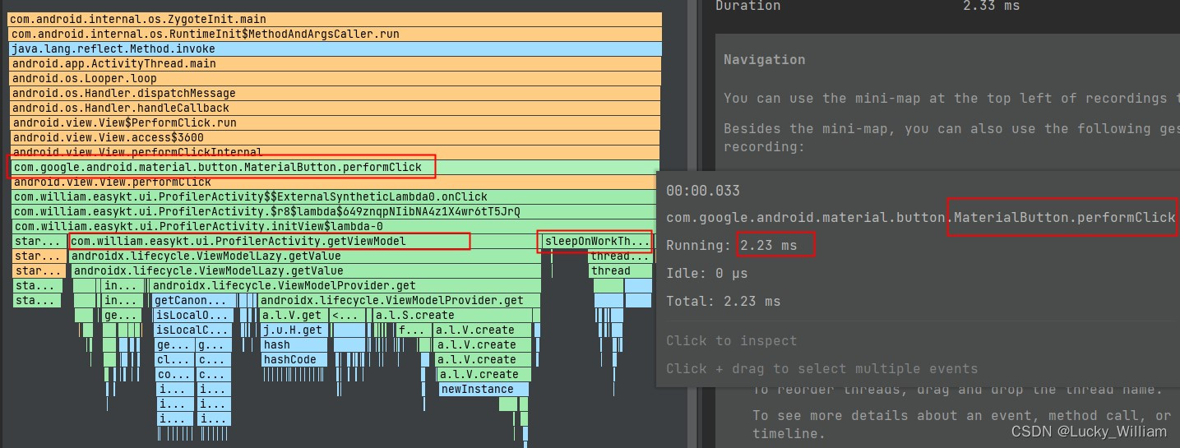
Task: Click the 00:00.033 timestamp in tooltip
Action: coord(703,190)
